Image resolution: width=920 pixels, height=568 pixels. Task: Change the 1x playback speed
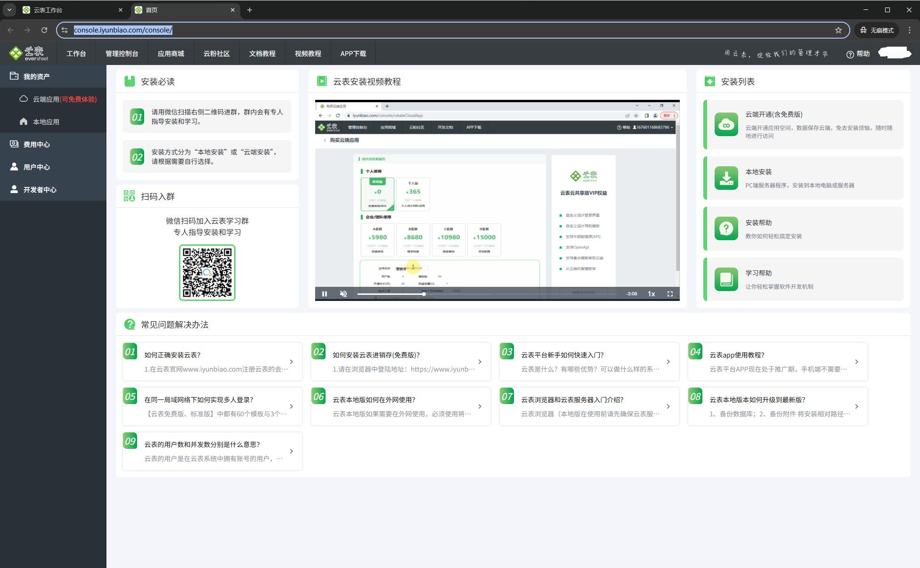coord(651,294)
